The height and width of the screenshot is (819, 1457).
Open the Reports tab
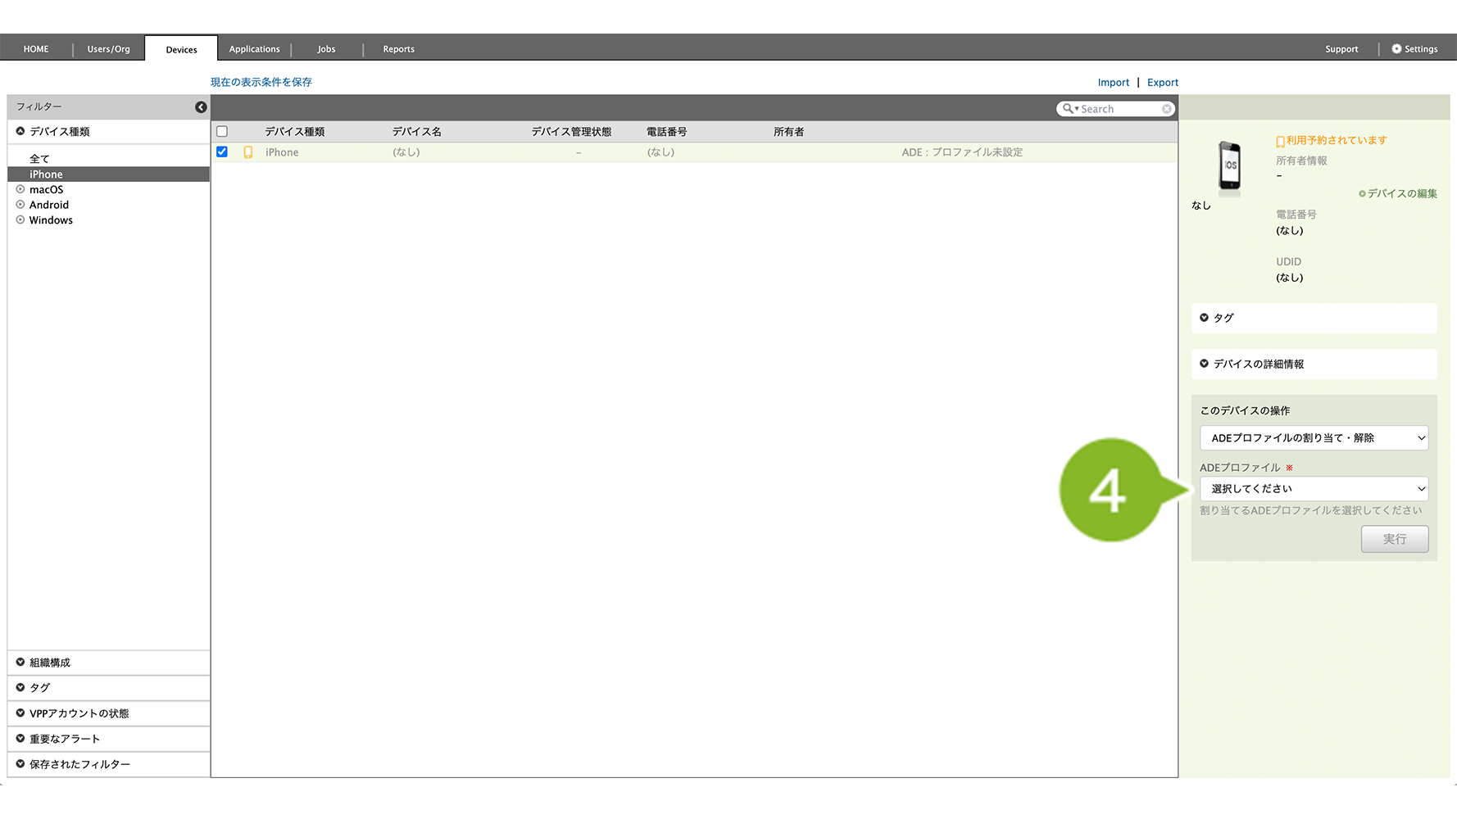[398, 49]
